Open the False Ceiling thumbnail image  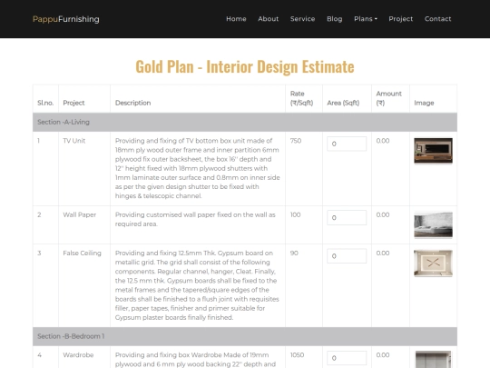pos(433,264)
